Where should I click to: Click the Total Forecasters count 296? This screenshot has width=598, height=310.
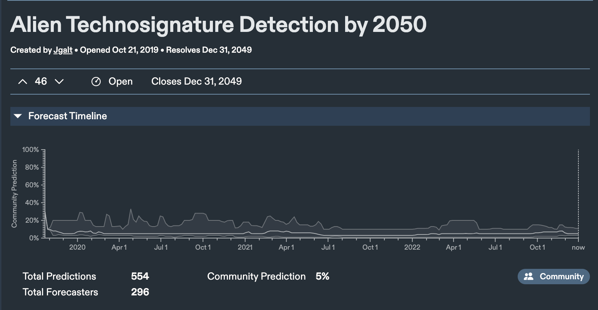[140, 292]
